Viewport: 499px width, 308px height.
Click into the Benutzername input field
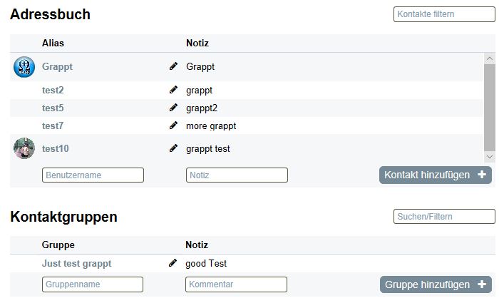tap(93, 175)
